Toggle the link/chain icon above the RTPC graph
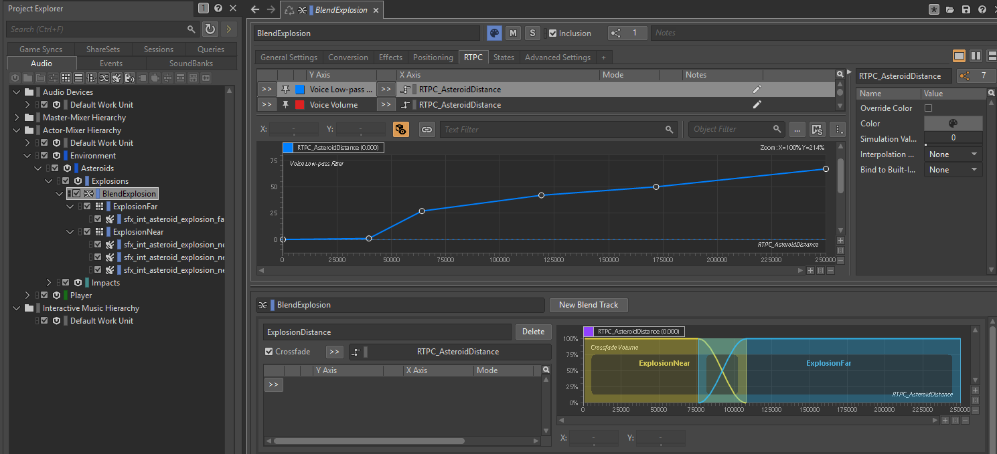Viewport: 997px width, 454px height. pyautogui.click(x=427, y=130)
